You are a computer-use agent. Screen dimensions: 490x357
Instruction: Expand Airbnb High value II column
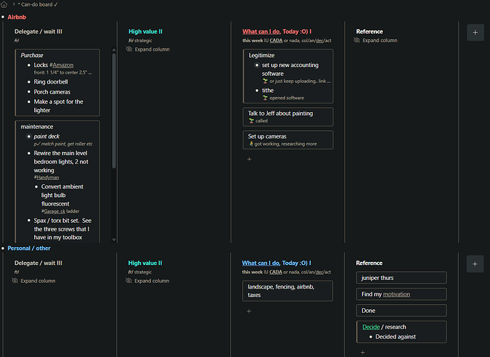(x=152, y=49)
